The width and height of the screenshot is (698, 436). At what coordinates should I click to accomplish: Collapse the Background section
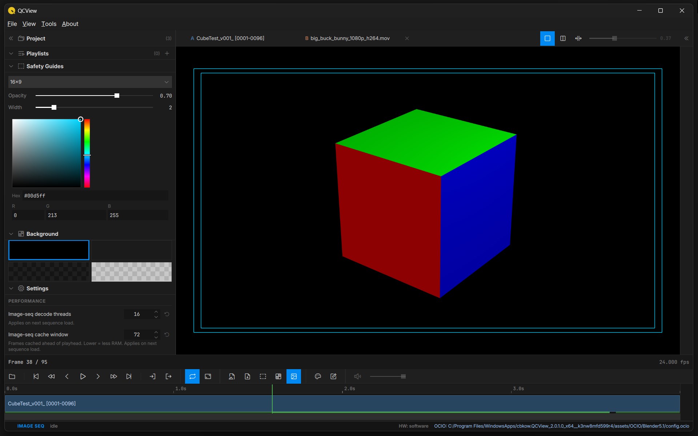point(11,234)
